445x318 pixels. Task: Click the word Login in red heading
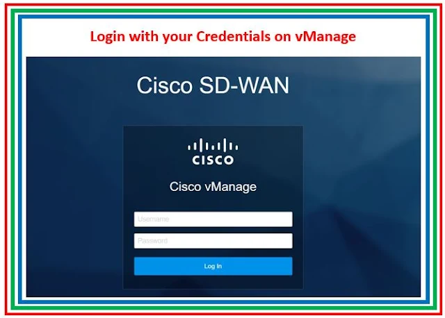108,37
